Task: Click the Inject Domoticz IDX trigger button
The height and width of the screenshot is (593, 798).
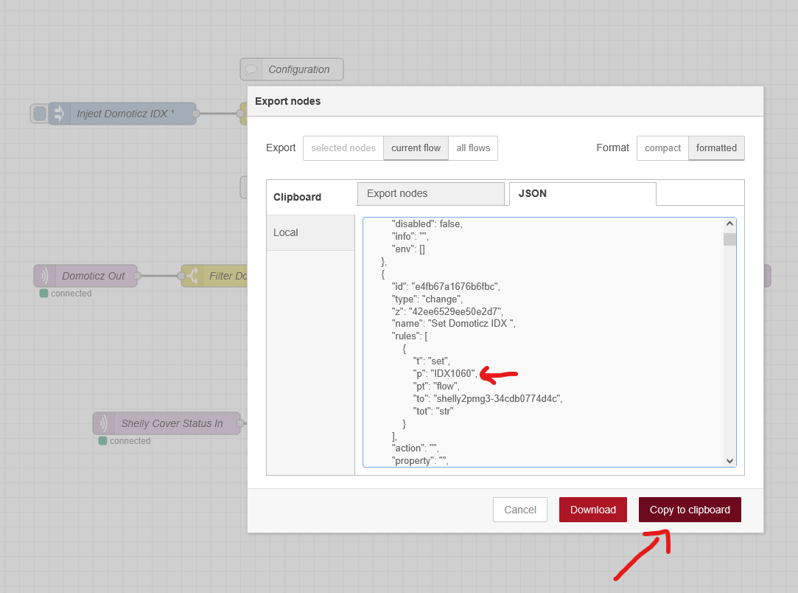Action: [x=39, y=114]
